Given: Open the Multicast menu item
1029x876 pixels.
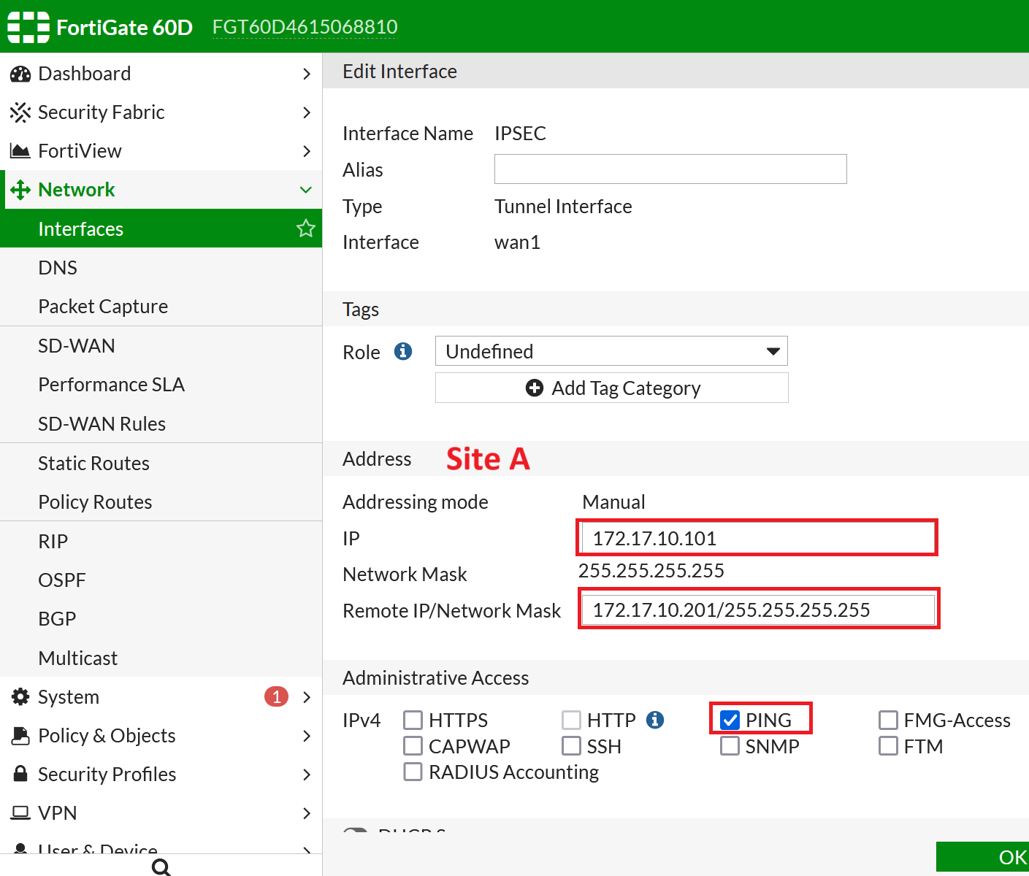Looking at the screenshot, I should click(x=161, y=658).
